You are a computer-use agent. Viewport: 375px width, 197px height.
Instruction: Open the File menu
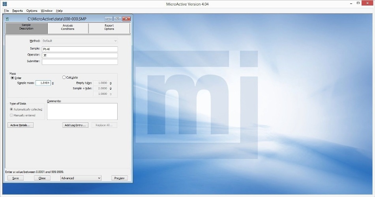coord(6,11)
